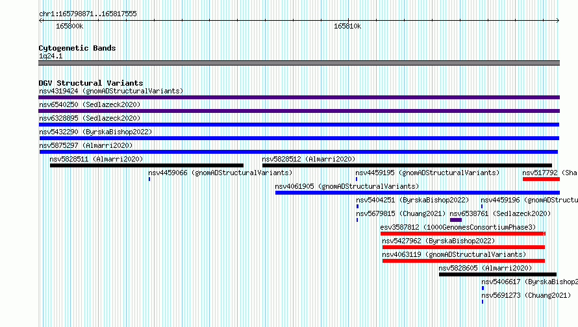Screen dimensions: 578x327
Task: Select the red bar under nsv517792
Action: point(541,179)
